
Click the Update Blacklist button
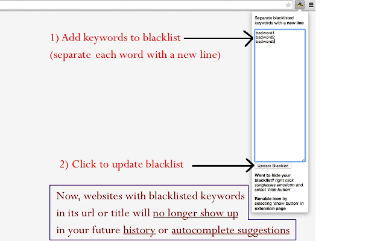click(273, 166)
